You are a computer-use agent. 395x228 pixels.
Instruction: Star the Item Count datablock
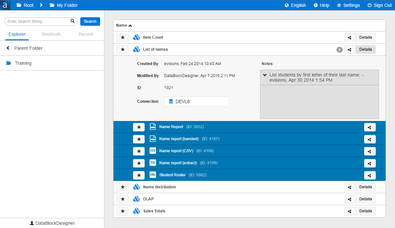[x=123, y=37]
